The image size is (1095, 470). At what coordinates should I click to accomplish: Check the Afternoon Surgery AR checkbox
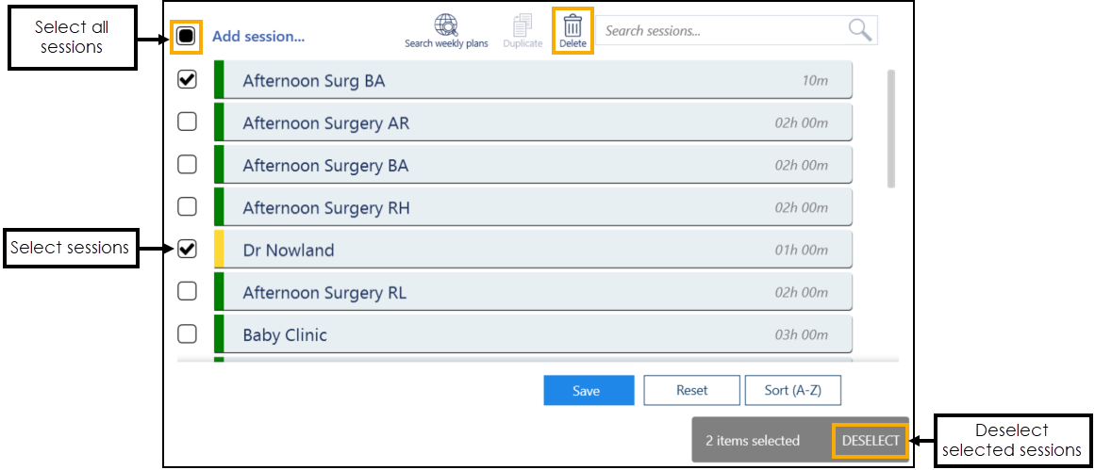click(x=188, y=122)
